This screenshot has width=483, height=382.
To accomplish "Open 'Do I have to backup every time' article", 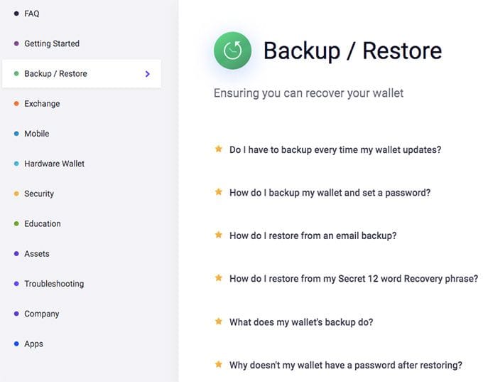I will click(335, 149).
